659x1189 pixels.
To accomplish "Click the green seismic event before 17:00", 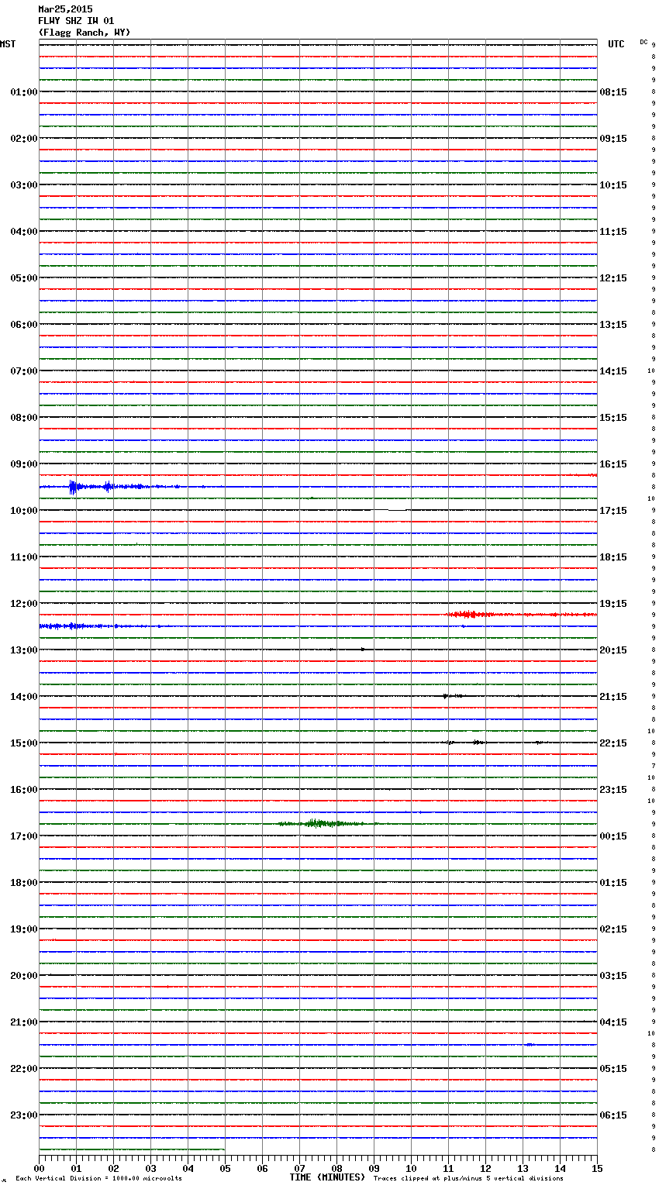I will coord(318,823).
